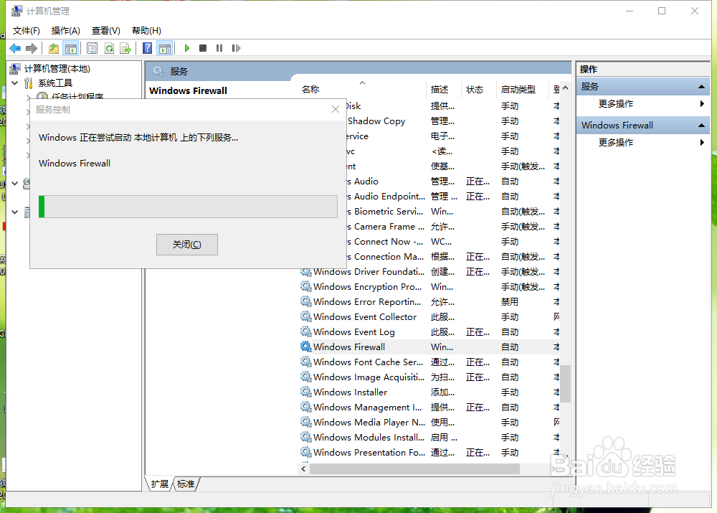Click the 关闭(C) button in the dialog
Viewport: 717px width, 513px height.
point(187,245)
